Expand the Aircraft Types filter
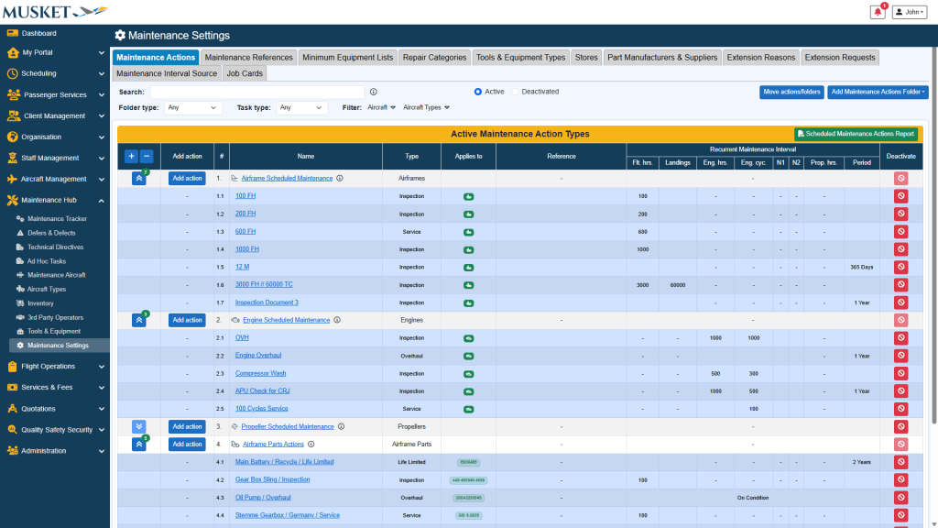 426,107
